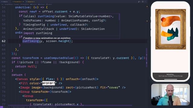
Task: Click the presenter webcam video
Action: pyautogui.click(x=170, y=94)
